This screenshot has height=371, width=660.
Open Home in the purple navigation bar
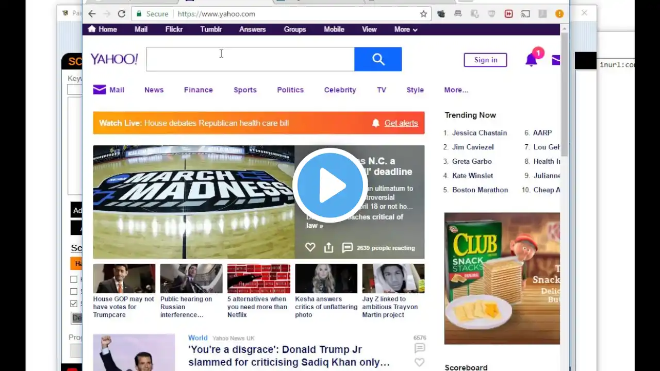[107, 29]
